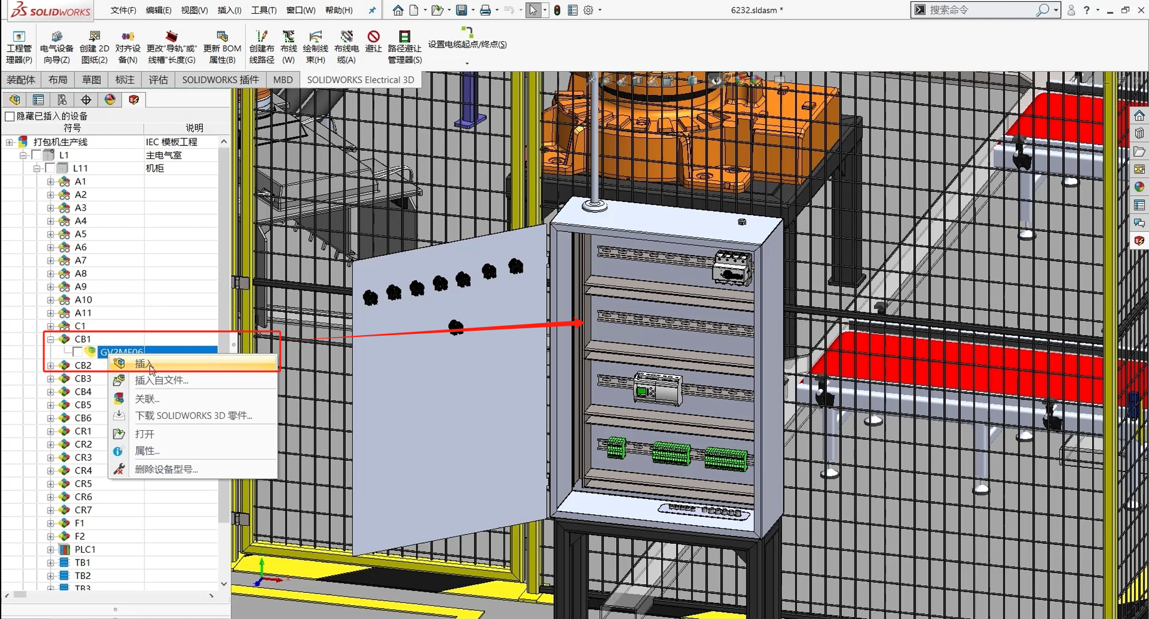Expand the PLC1 tree node
Viewport: 1149px width, 619px height.
click(x=51, y=550)
